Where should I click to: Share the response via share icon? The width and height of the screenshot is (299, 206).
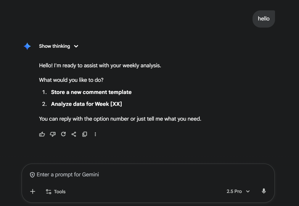pyautogui.click(x=74, y=134)
